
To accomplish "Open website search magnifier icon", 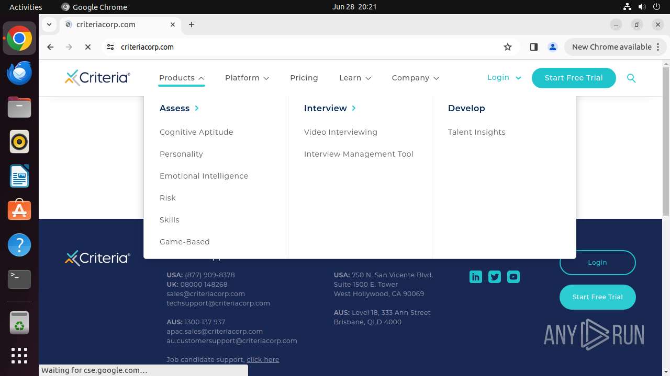I will [631, 78].
